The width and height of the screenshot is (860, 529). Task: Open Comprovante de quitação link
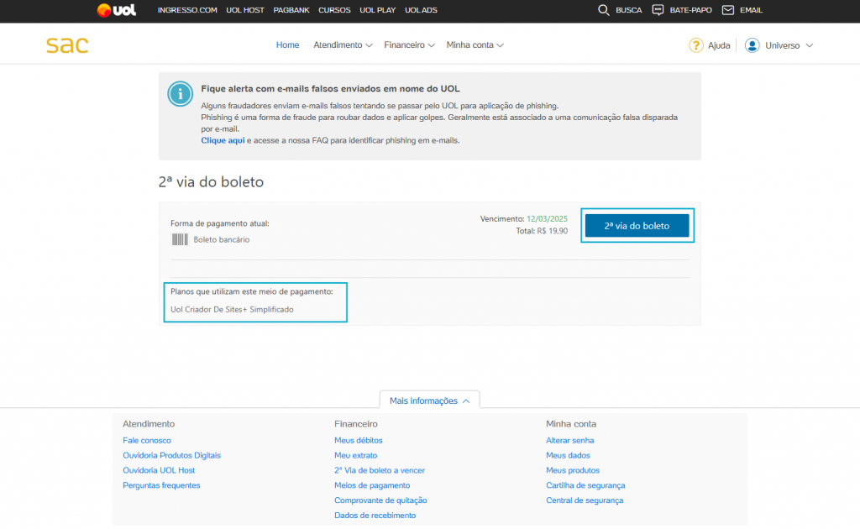pos(380,500)
